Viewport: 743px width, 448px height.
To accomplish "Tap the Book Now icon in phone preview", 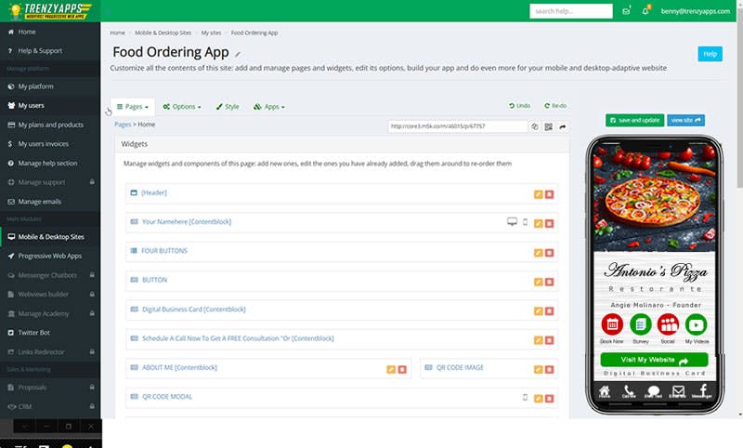I will click(612, 324).
